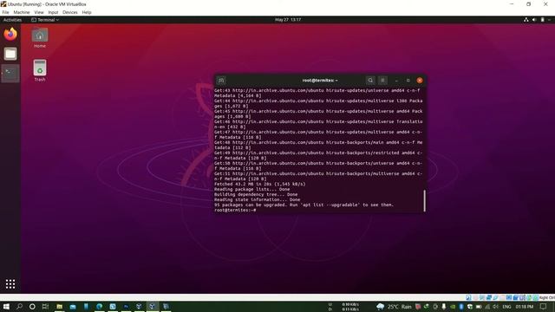Click Ubuntu battery icon in top bar
The image size is (555, 312).
(x=542, y=20)
